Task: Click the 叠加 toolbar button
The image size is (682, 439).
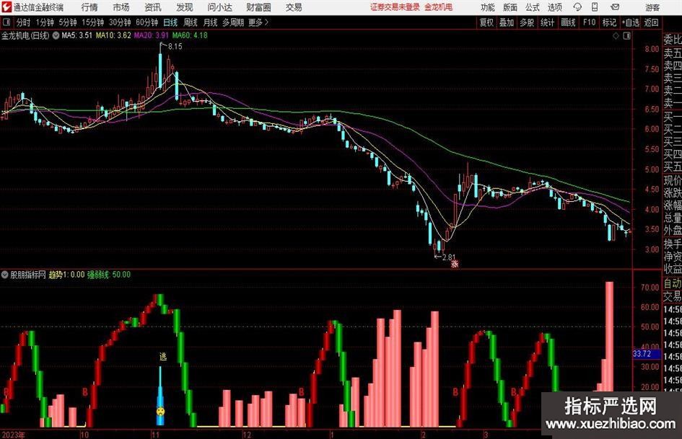Action: (x=507, y=22)
